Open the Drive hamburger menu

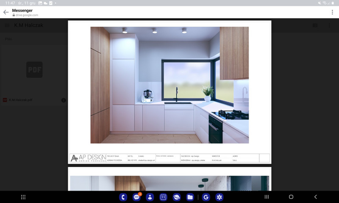[7, 25]
